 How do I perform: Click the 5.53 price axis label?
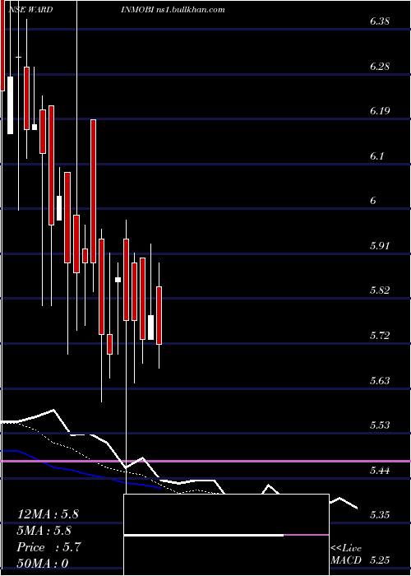pos(380,425)
